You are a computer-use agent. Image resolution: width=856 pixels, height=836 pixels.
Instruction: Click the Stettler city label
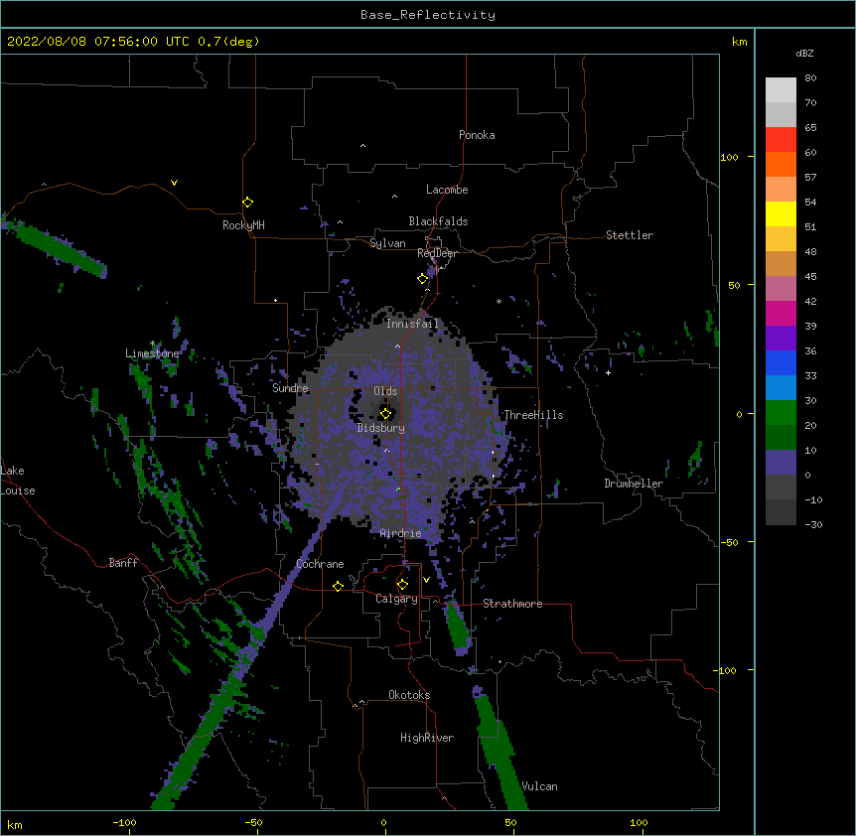[x=630, y=235]
